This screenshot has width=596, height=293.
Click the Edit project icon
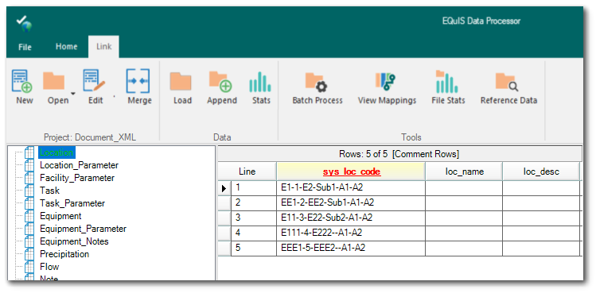point(94,80)
